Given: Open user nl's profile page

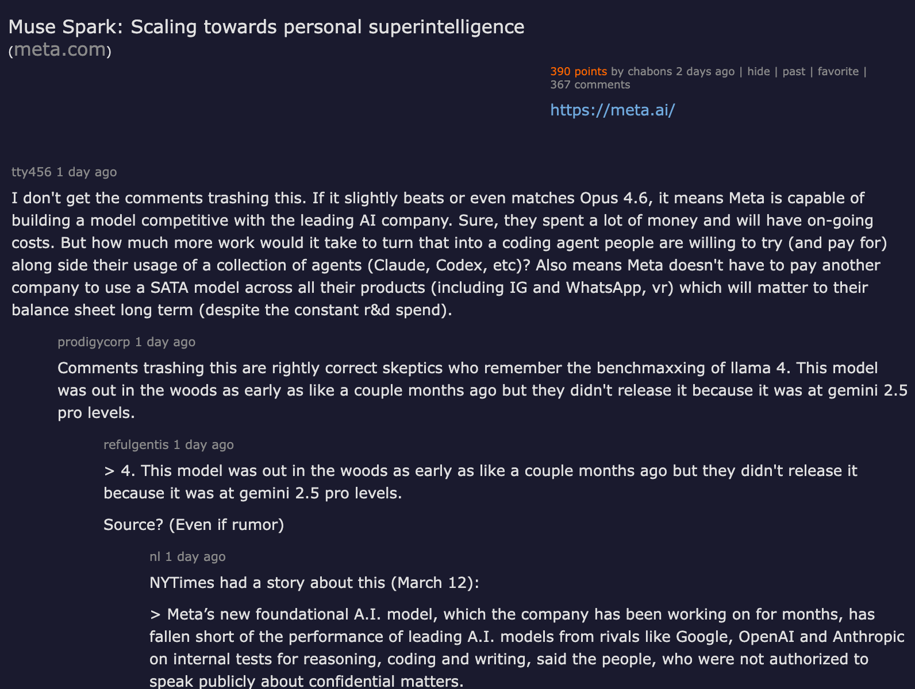Looking at the screenshot, I should point(153,556).
